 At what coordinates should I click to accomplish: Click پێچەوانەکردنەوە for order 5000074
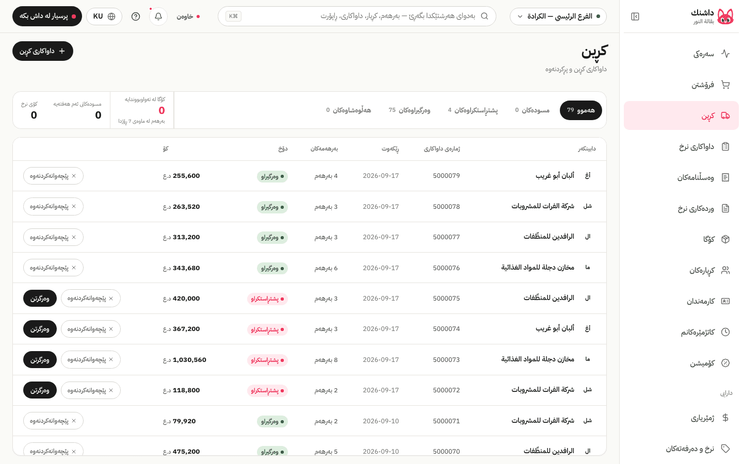click(x=91, y=329)
